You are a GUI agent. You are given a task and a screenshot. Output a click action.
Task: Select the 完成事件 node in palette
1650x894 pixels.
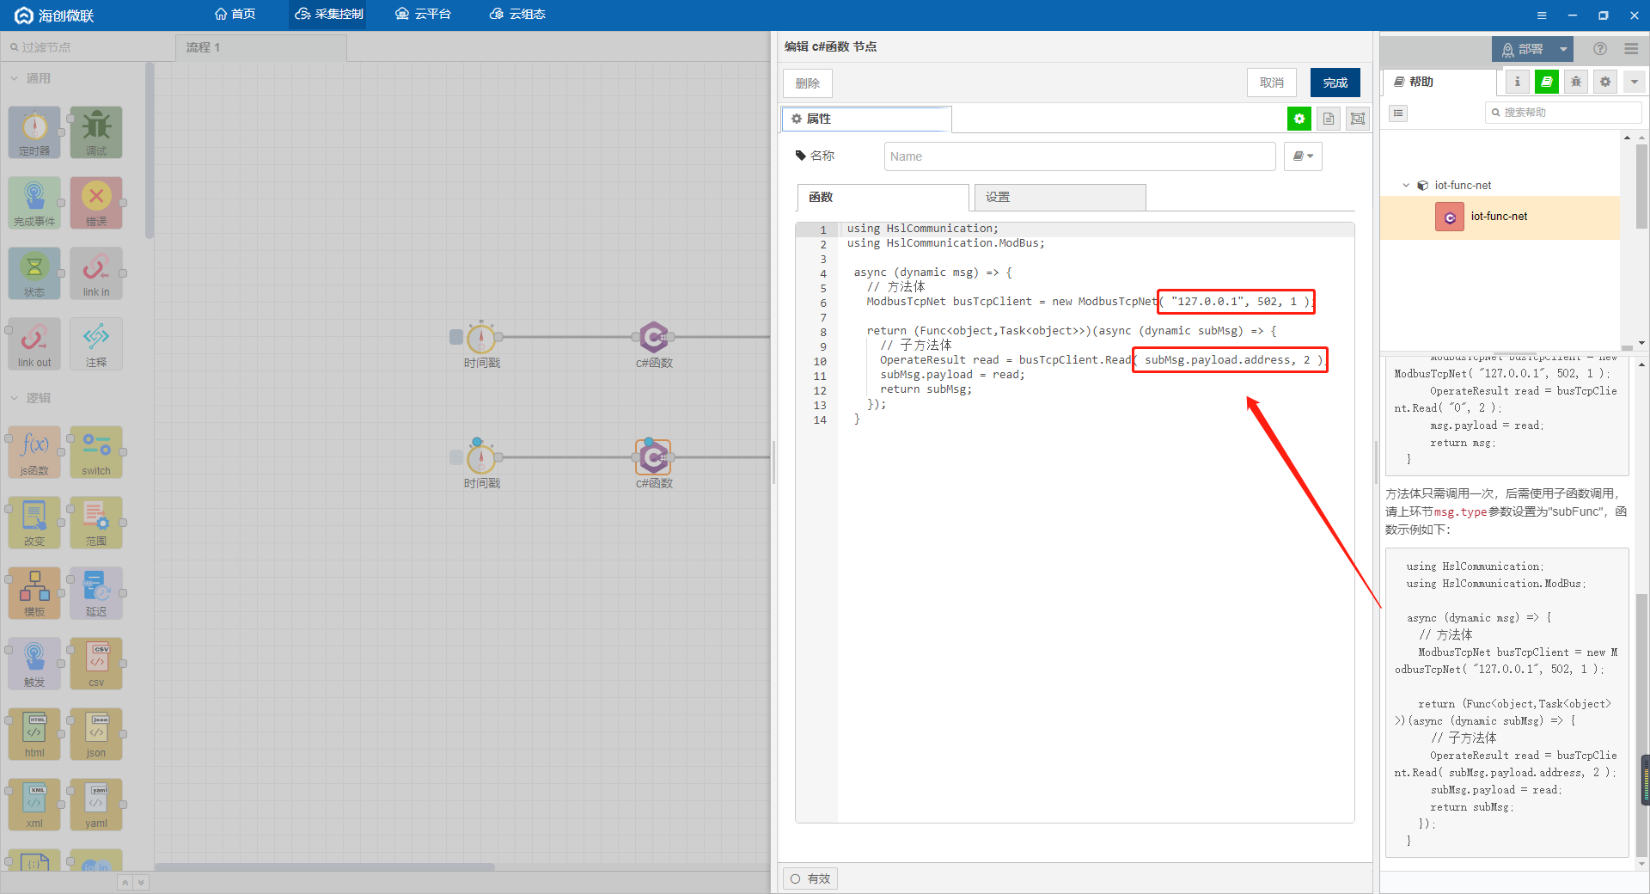point(34,203)
